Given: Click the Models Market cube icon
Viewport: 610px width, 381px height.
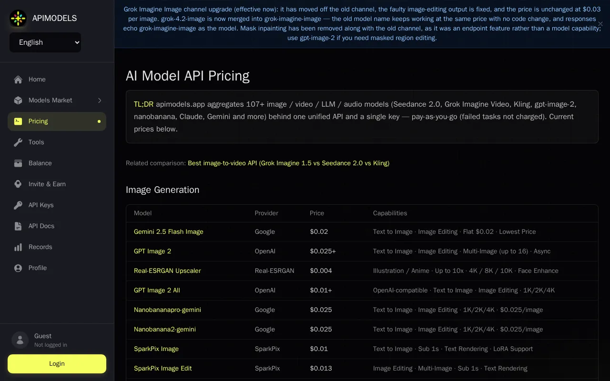Looking at the screenshot, I should pyautogui.click(x=18, y=100).
